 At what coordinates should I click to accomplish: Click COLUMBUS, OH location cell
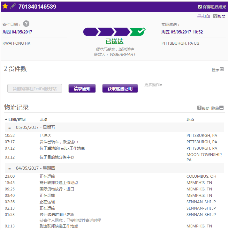point(201,176)
